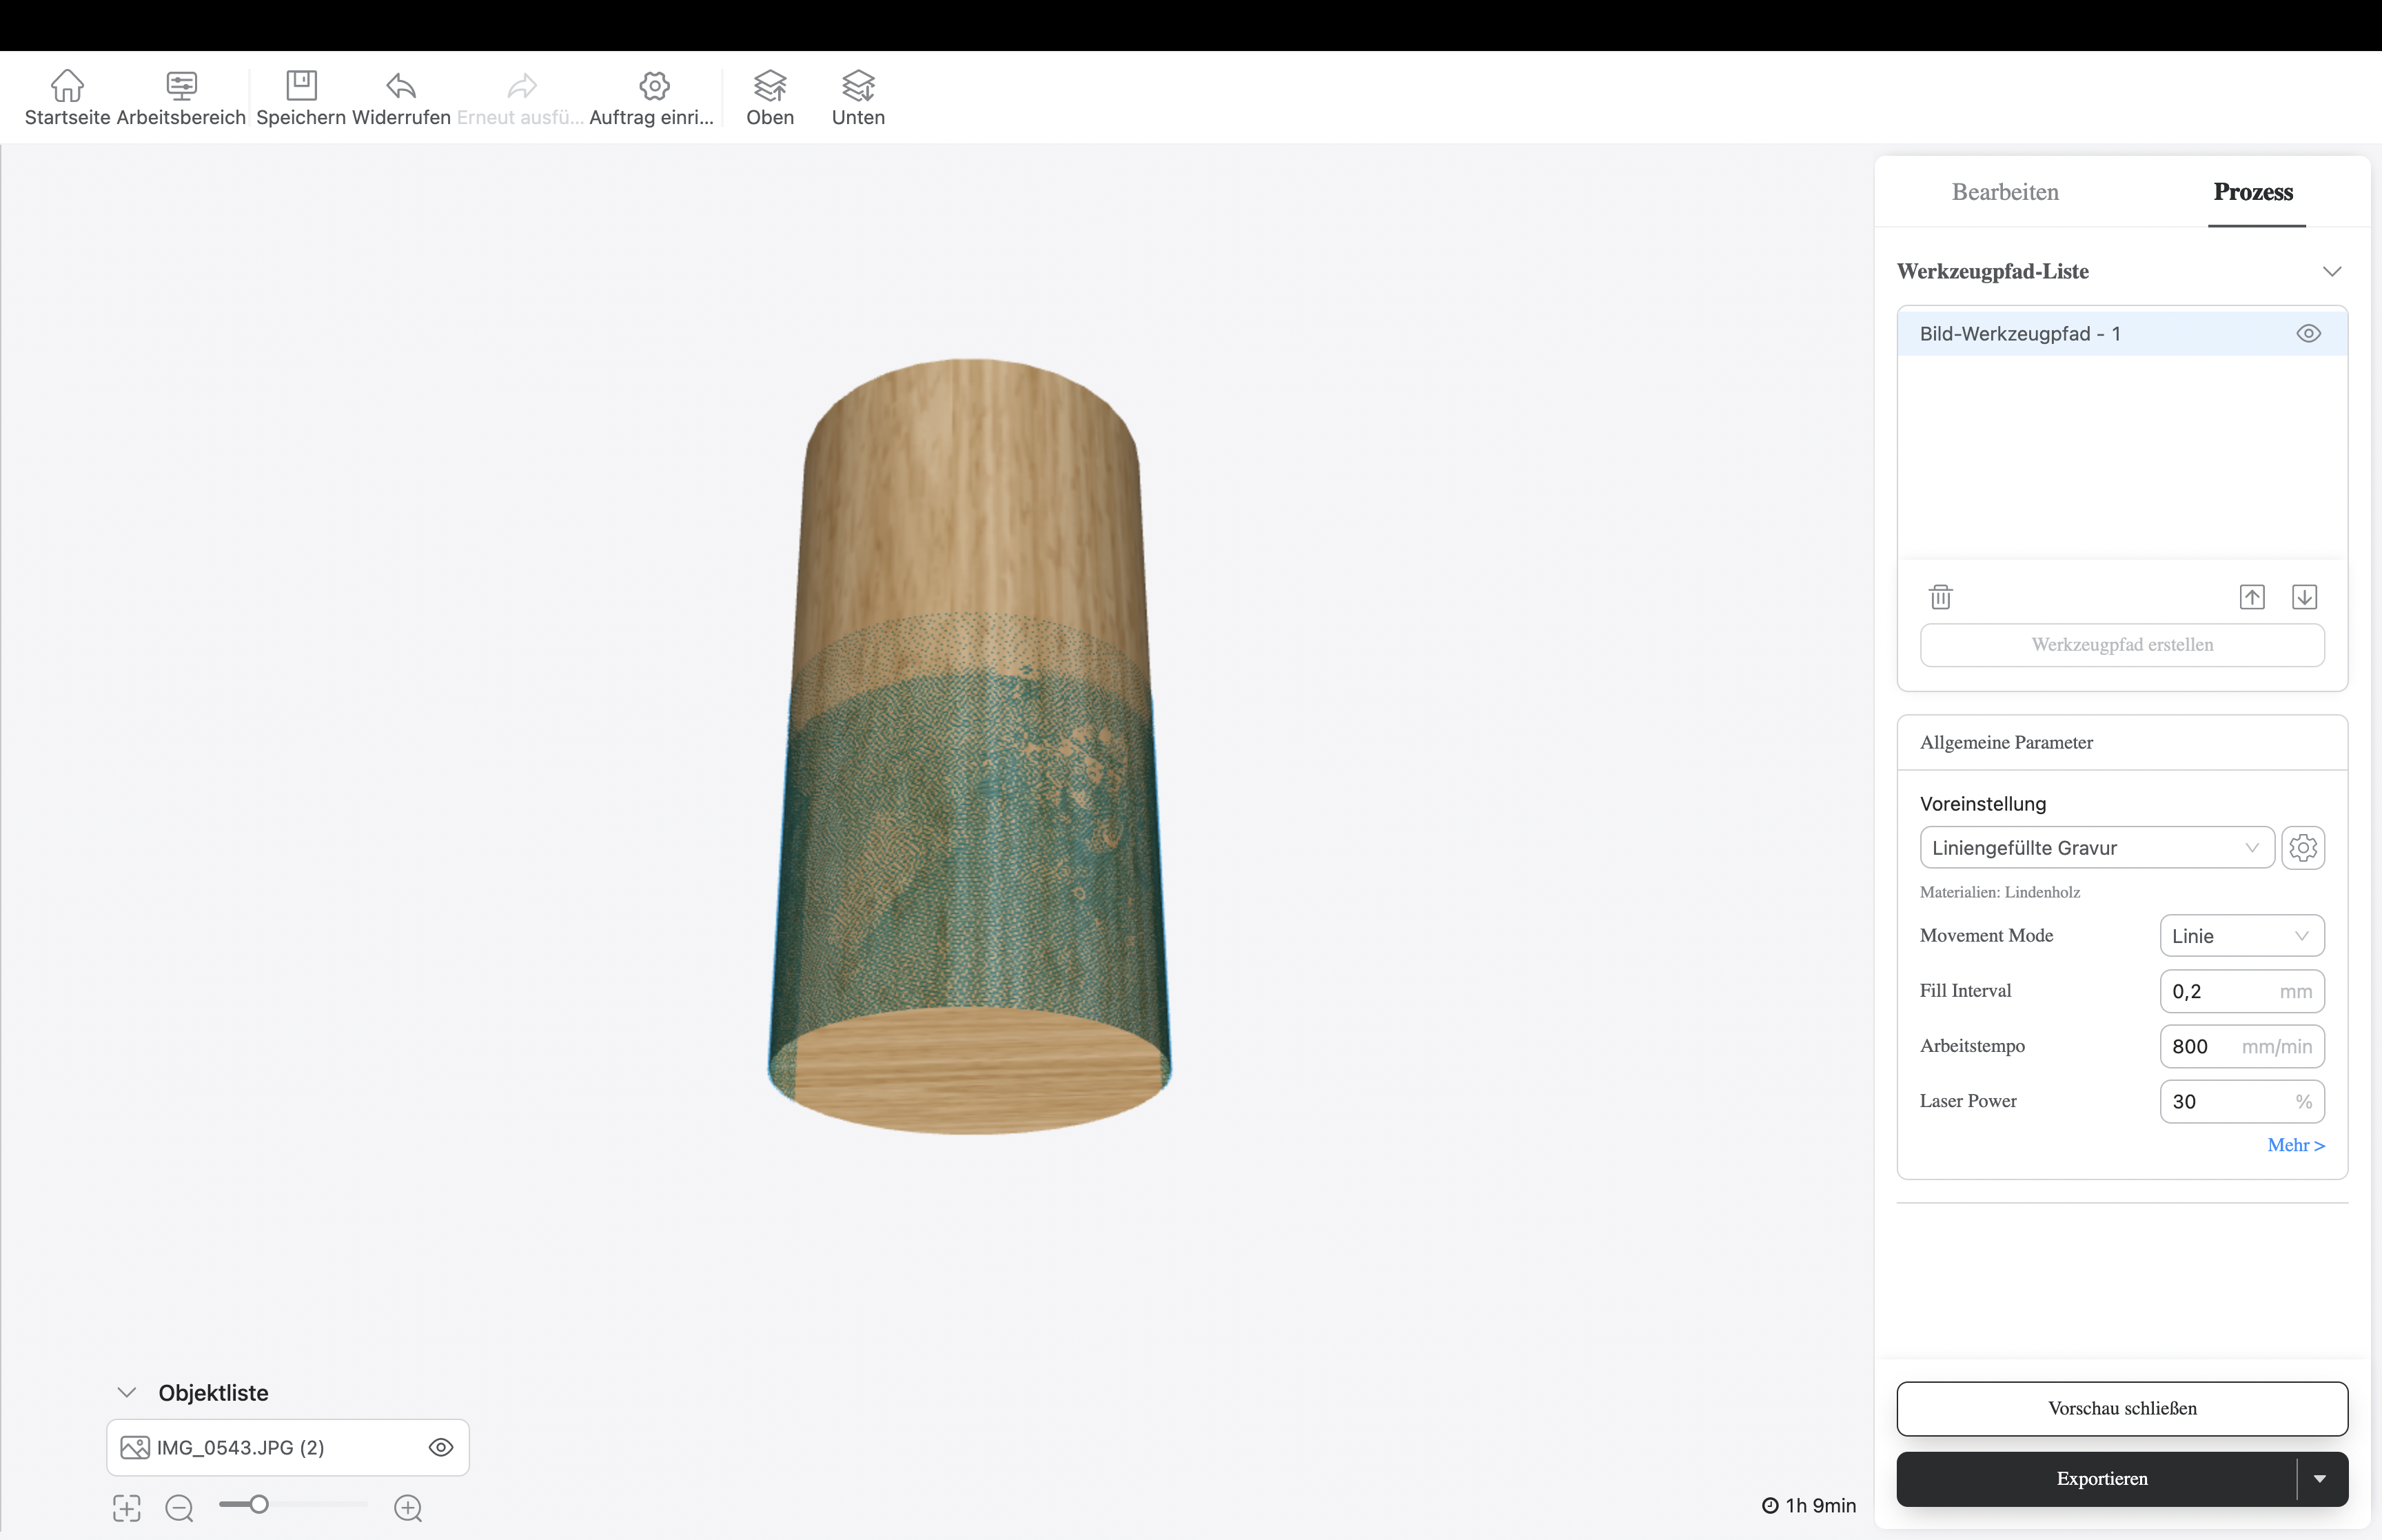Switch to the Unten bottom view
Screen dimensions: 2382x1540
[857, 86]
